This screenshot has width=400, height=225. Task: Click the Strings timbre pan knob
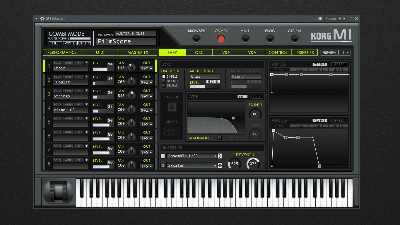pos(131,95)
